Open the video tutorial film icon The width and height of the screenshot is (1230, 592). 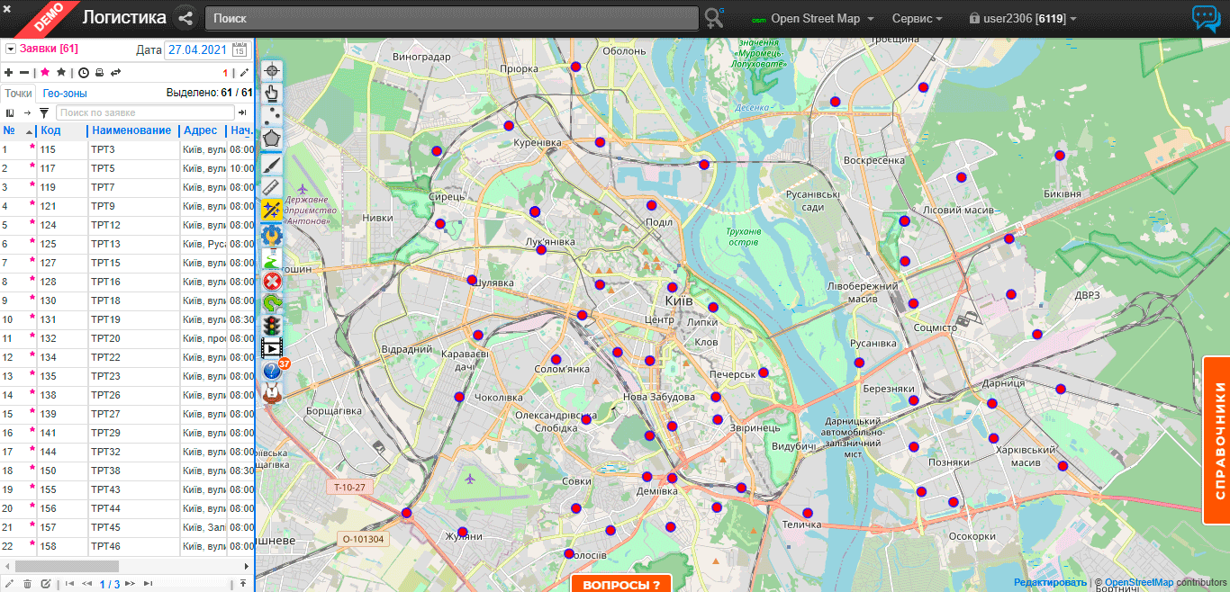coord(271,348)
